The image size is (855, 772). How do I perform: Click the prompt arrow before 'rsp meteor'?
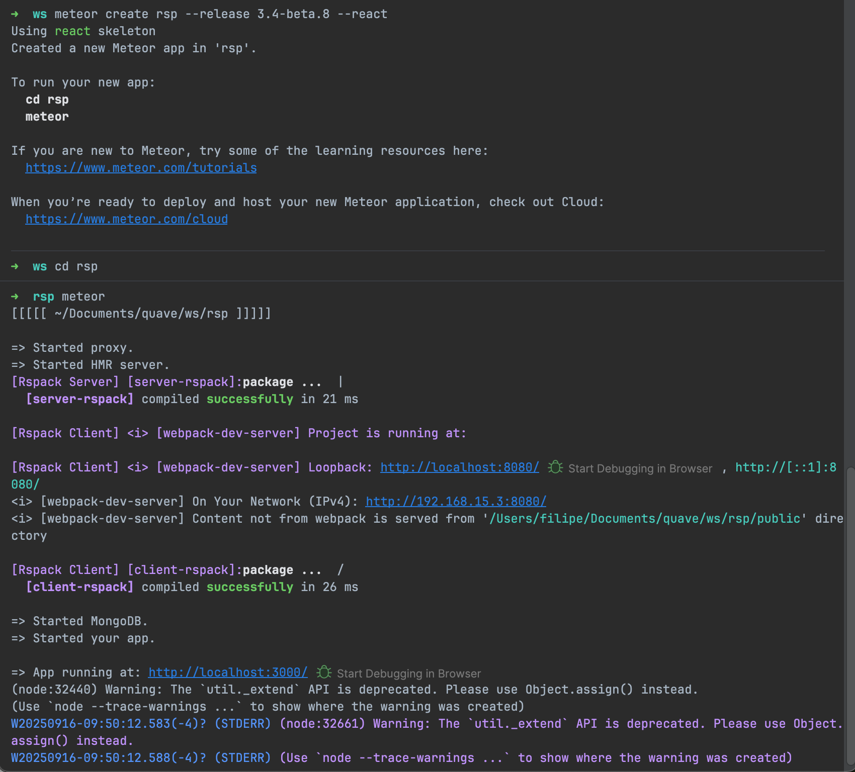click(15, 297)
